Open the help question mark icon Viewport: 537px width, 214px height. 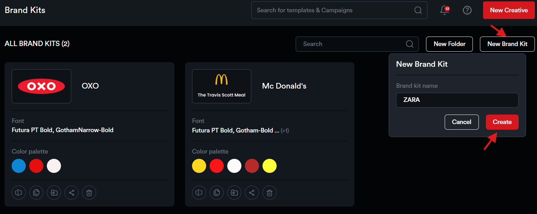coord(467,10)
